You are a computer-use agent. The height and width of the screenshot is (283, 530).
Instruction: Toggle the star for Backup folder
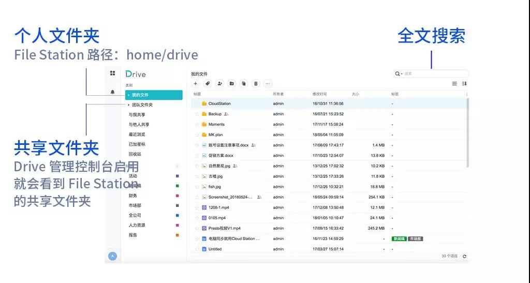coord(197,114)
